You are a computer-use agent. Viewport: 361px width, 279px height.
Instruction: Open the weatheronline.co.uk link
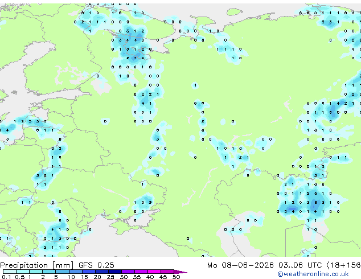coord(313,274)
